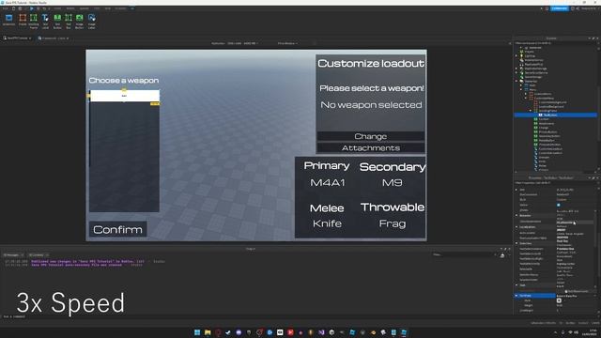Toggle the blue property checkbox in Properties
The image size is (601, 338).
tap(559, 205)
